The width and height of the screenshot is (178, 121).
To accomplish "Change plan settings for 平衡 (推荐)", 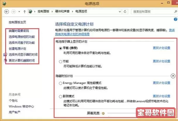I will [x=162, y=48].
